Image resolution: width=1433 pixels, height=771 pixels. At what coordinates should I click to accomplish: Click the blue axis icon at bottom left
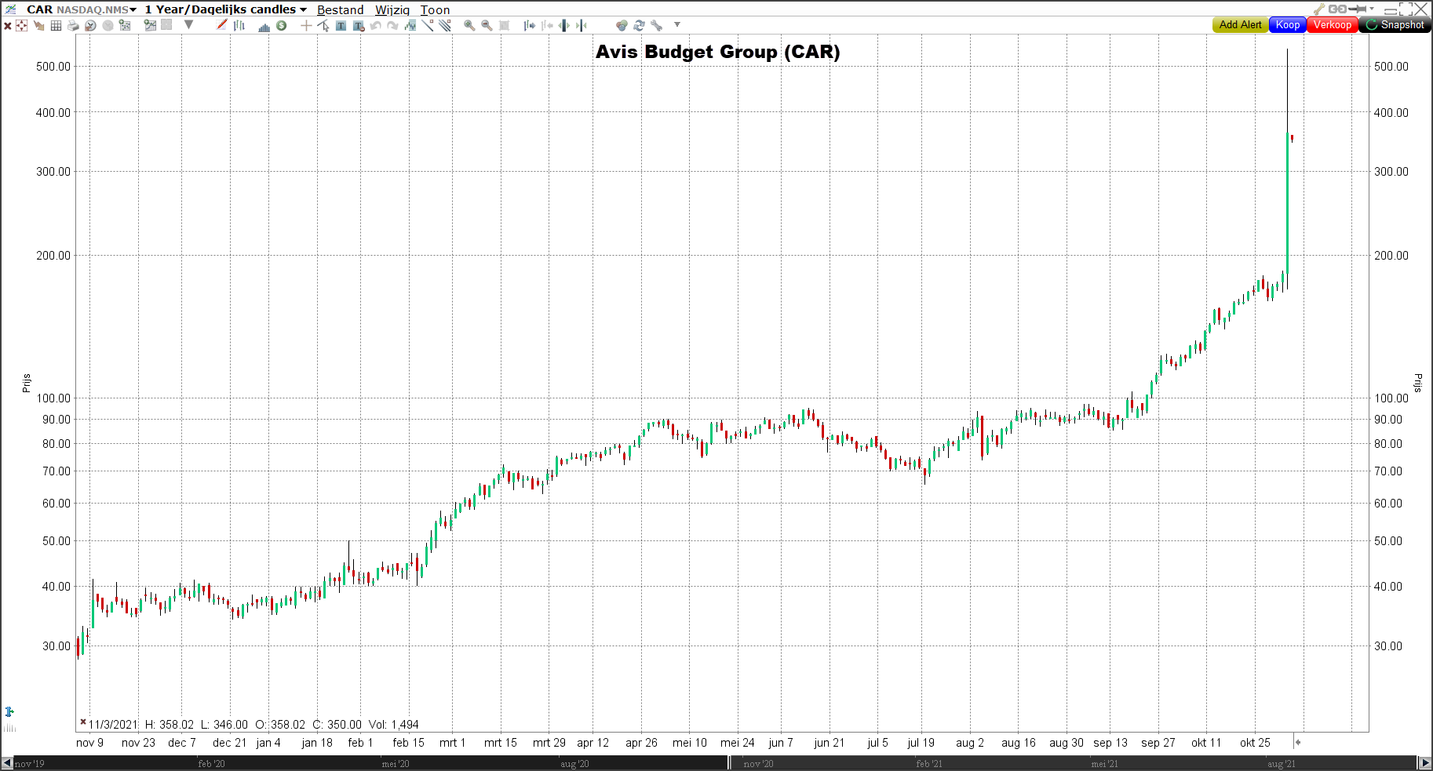(x=9, y=712)
